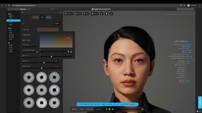202x113 pixels.
Task: Switch to the 홍채 iris tab
Action: coord(42,17)
